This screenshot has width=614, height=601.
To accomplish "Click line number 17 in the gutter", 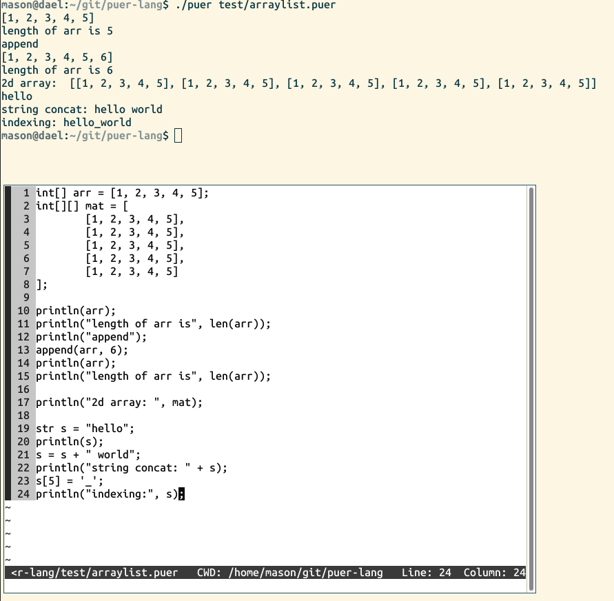I will (23, 403).
